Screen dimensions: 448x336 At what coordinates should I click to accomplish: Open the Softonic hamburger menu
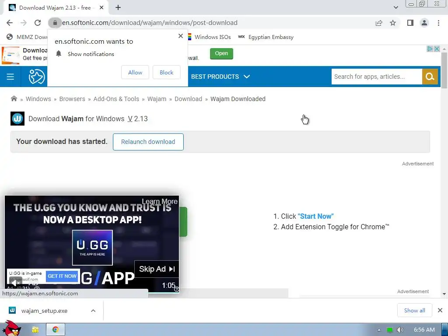click(x=10, y=77)
